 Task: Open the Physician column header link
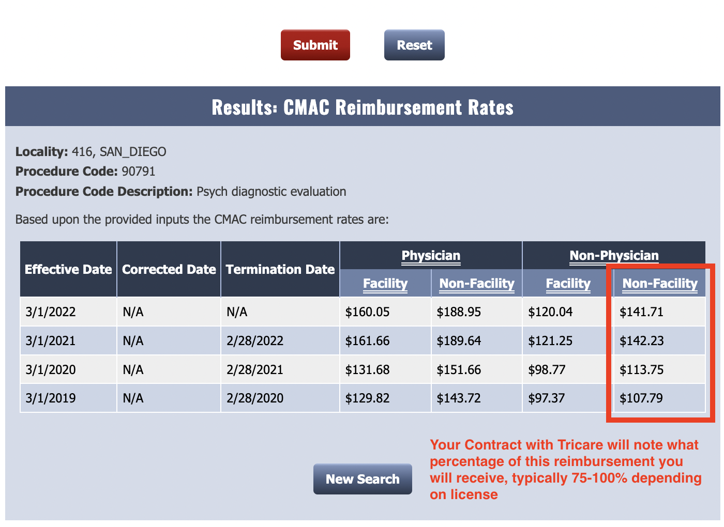tap(431, 255)
